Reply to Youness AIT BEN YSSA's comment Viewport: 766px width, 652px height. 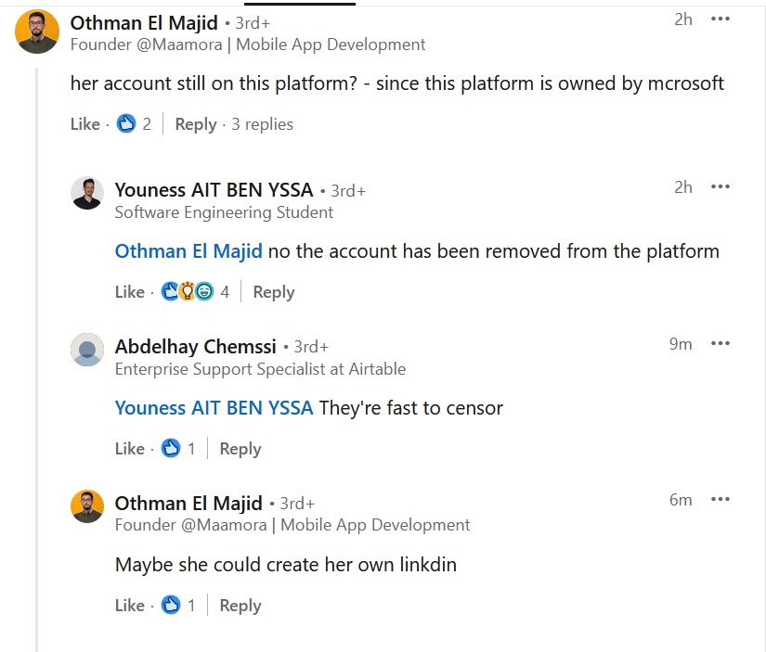click(x=273, y=292)
